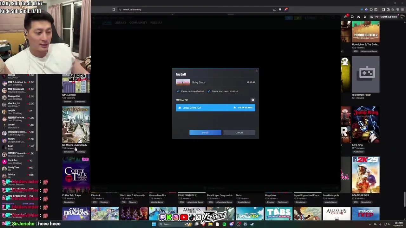Click bookmark icon in browser toolbar
The width and height of the screenshot is (406, 228).
114,9
